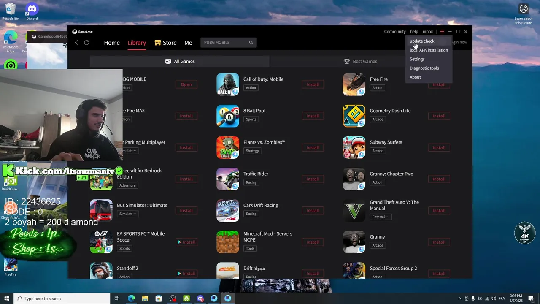Choose local APK installation menu entry
Screen dimensions: 540x304
point(429,50)
